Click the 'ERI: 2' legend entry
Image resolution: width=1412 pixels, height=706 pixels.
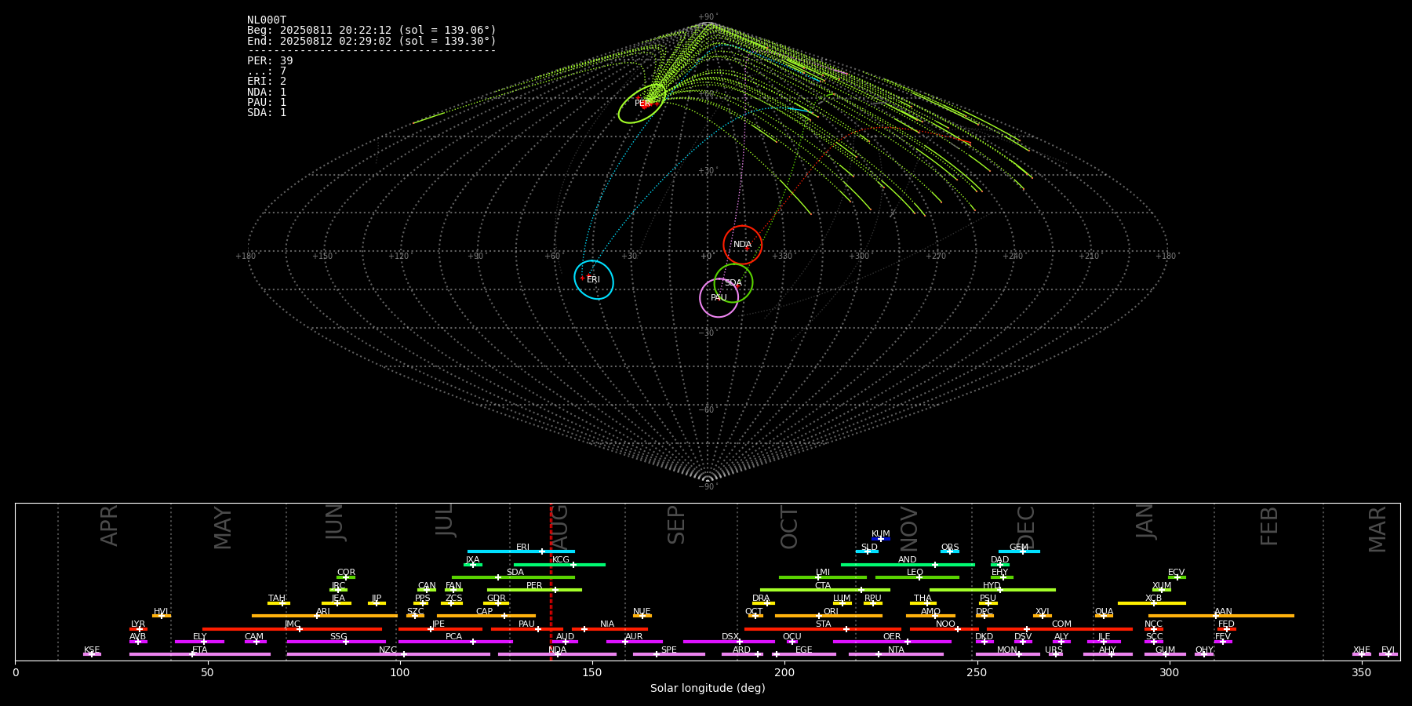tap(267, 81)
